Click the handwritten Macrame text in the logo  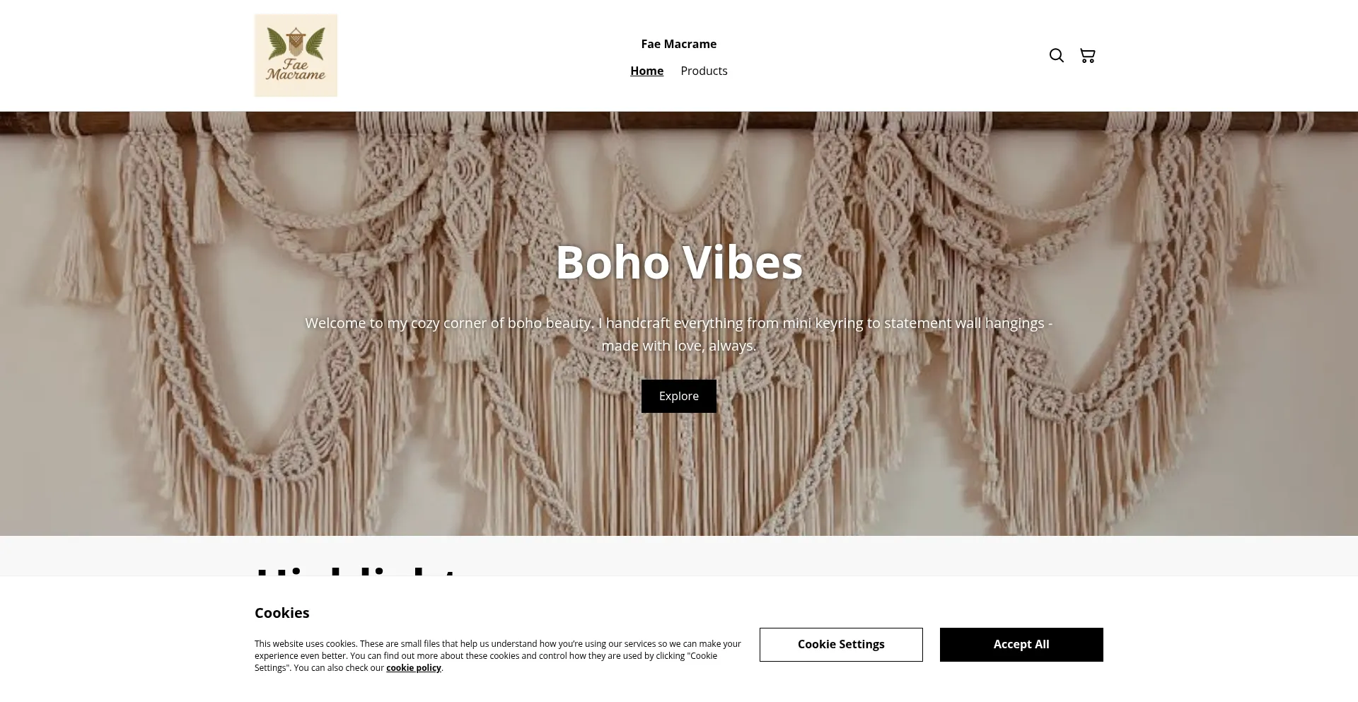tap(296, 74)
